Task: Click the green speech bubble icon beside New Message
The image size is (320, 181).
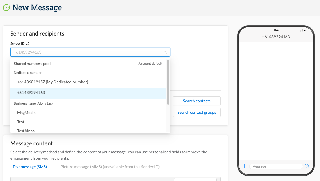Action: tap(6, 7)
